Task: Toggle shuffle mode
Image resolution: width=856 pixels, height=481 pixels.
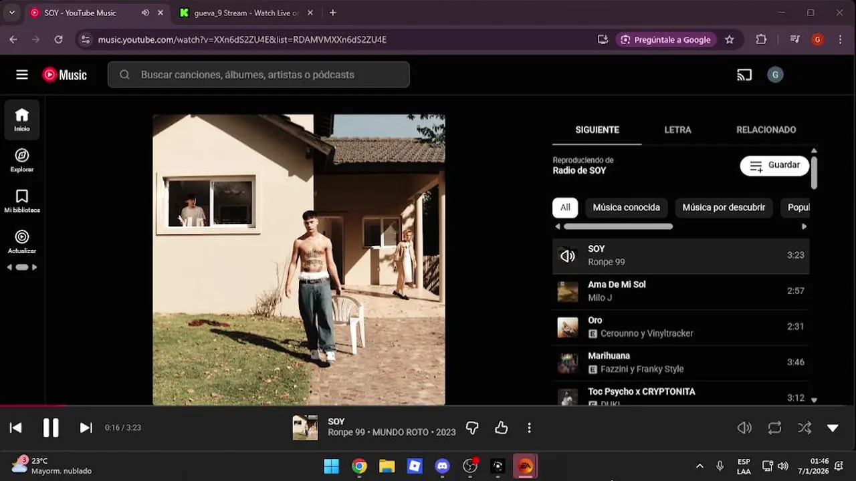Action: pos(805,428)
